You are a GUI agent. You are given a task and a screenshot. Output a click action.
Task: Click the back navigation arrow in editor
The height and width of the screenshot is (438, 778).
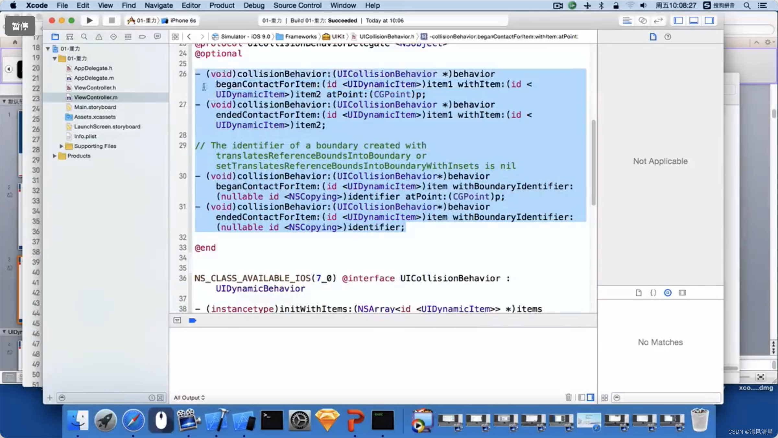189,36
